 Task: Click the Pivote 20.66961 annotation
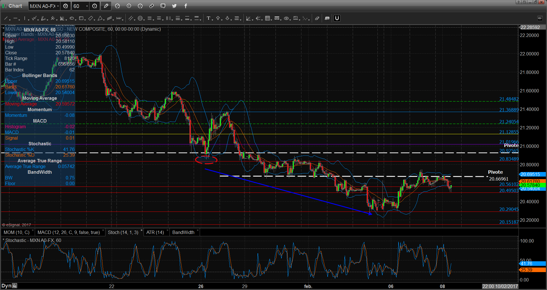498,175
